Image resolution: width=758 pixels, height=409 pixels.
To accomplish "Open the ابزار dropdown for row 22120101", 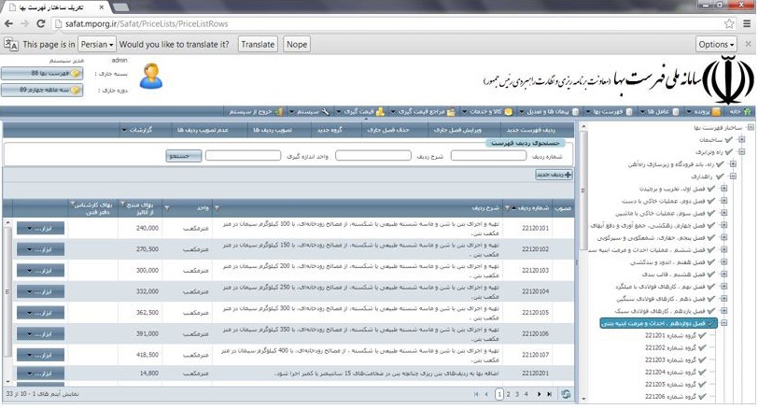I will point(36,227).
